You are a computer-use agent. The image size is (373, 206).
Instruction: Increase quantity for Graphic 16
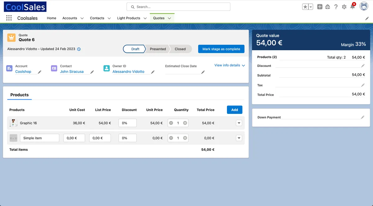(185, 123)
